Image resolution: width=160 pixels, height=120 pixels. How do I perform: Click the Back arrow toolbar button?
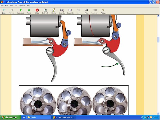point(4,11)
